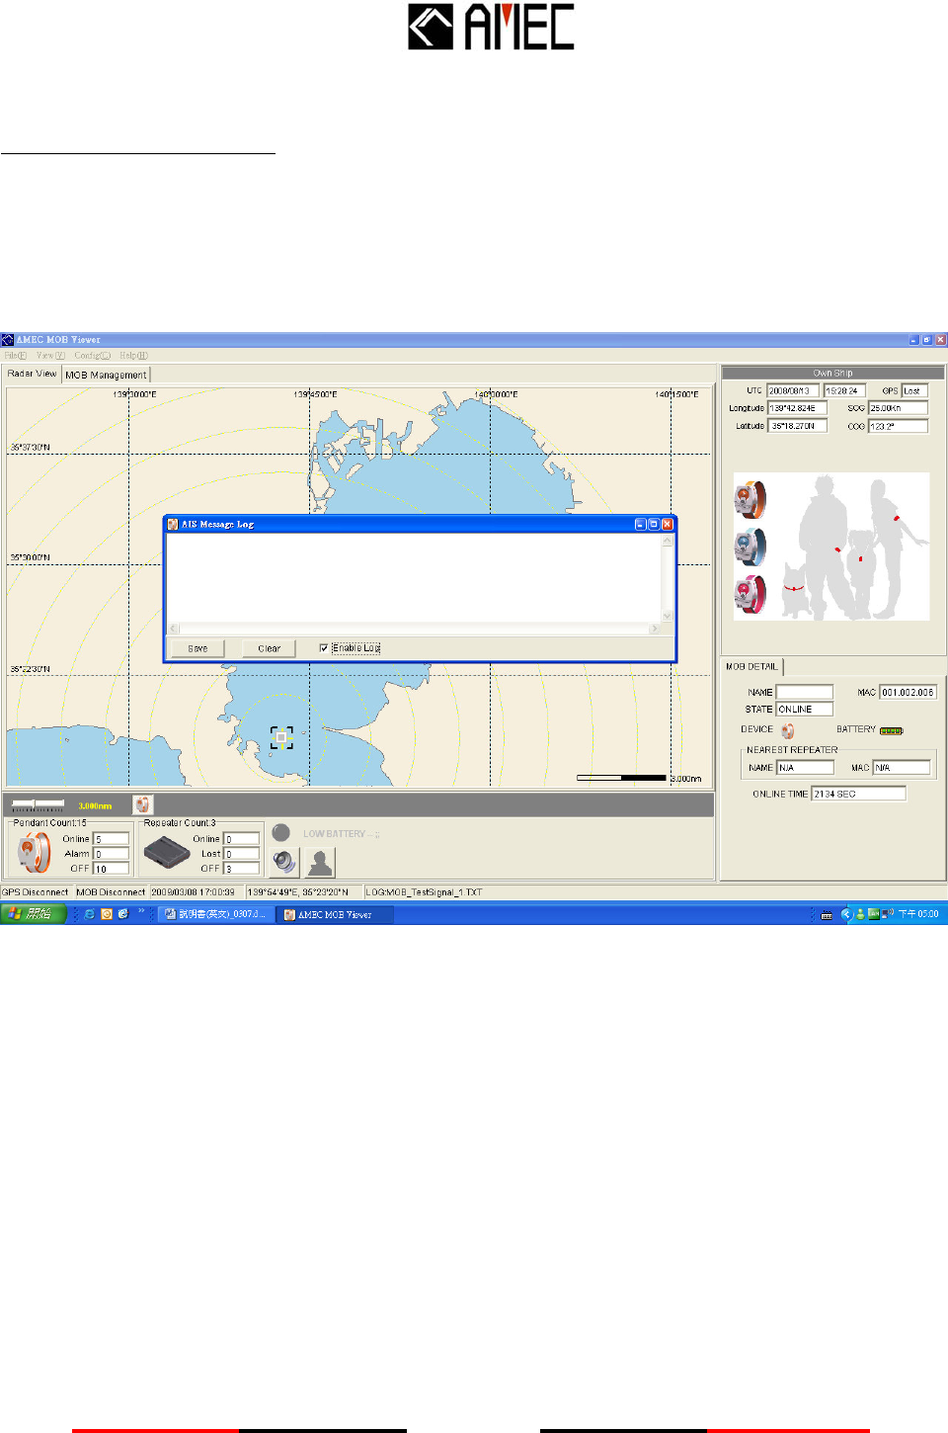Click the AMEC MOB Viewer title bar icon

point(7,339)
